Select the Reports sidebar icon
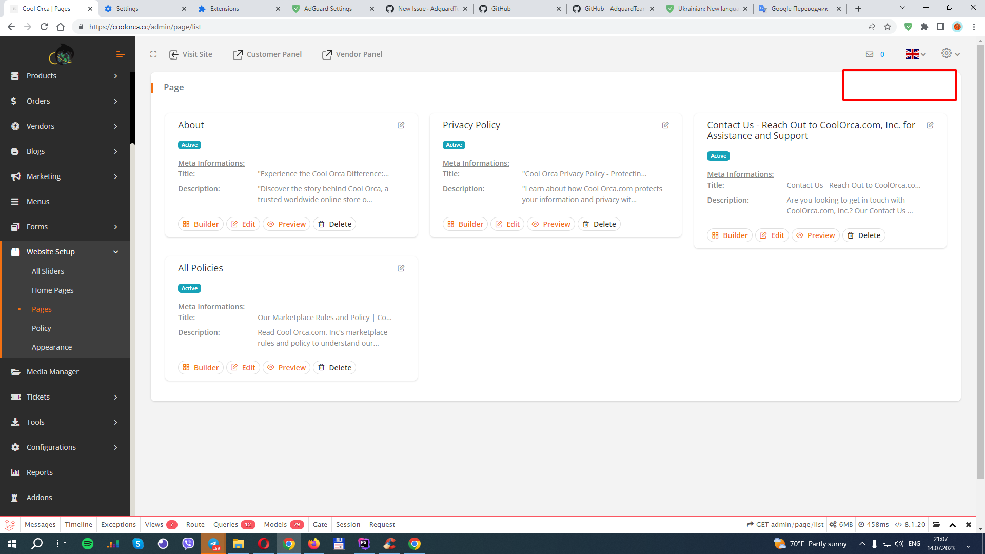The width and height of the screenshot is (985, 554). [16, 472]
